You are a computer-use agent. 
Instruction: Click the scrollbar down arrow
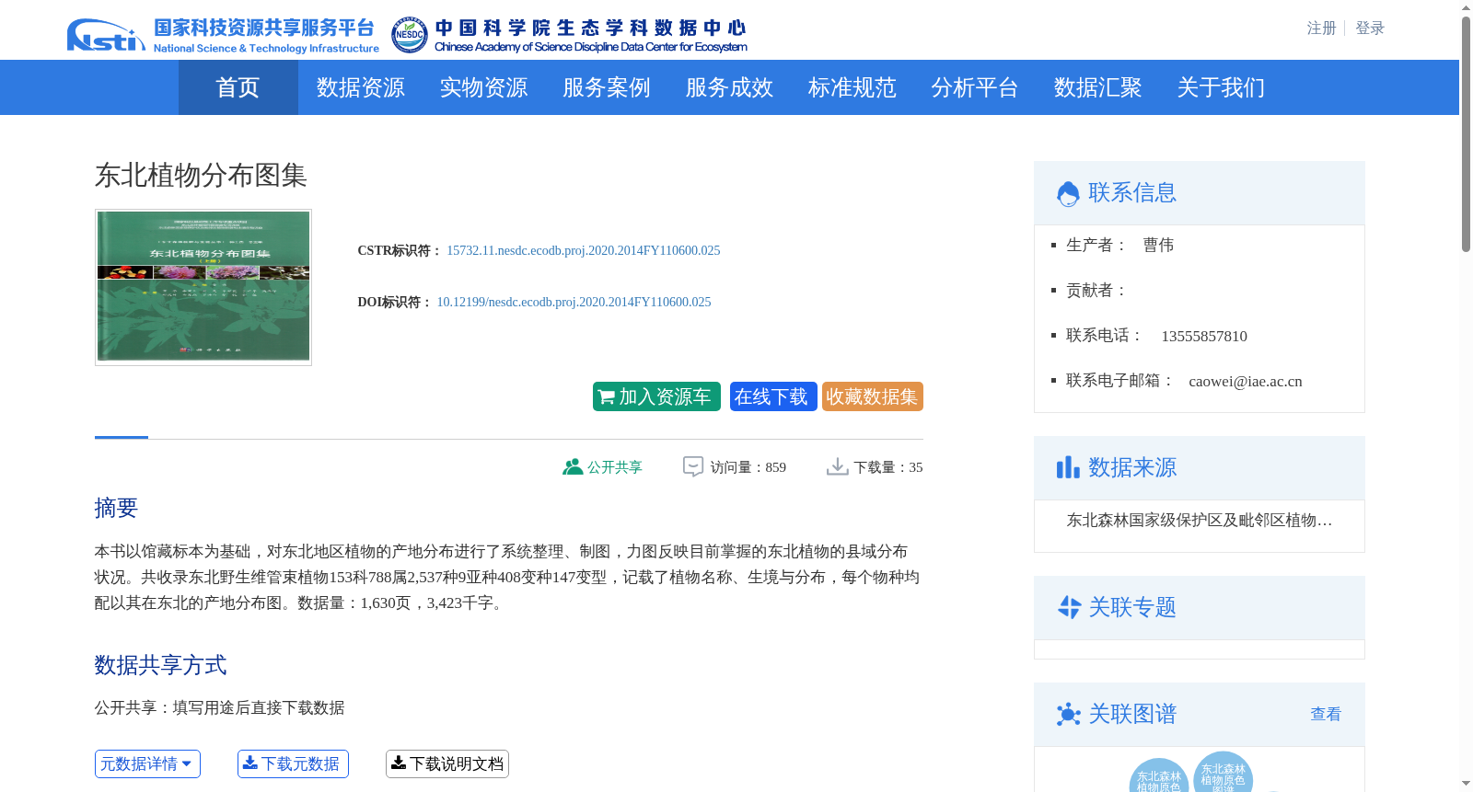1466,785
